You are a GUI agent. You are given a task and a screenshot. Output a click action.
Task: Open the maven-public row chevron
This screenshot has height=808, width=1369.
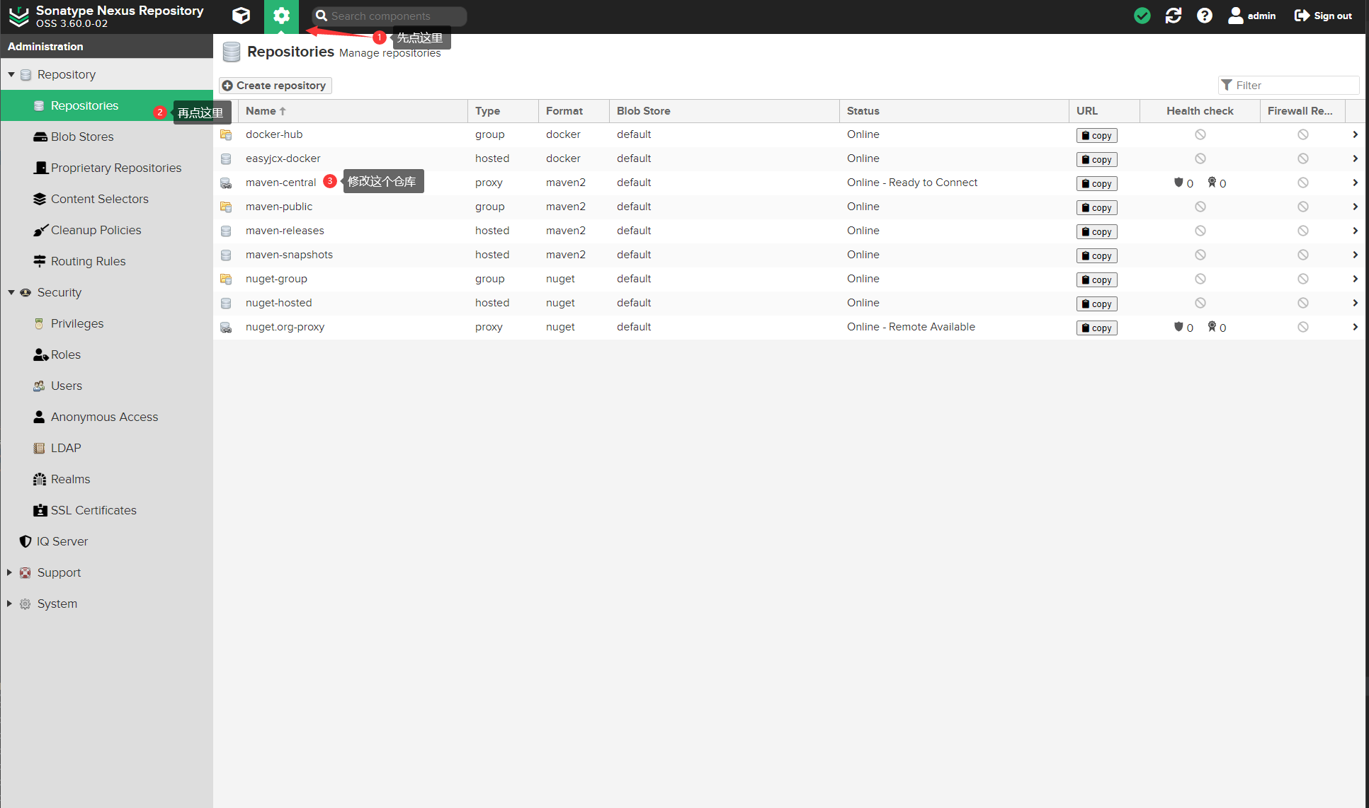point(1355,207)
